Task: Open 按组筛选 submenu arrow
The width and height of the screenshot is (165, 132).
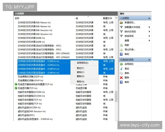Action: coord(149,36)
